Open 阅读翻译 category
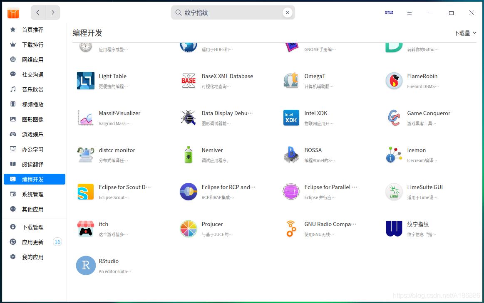Image resolution: width=484 pixels, height=303 pixels. coord(35,165)
